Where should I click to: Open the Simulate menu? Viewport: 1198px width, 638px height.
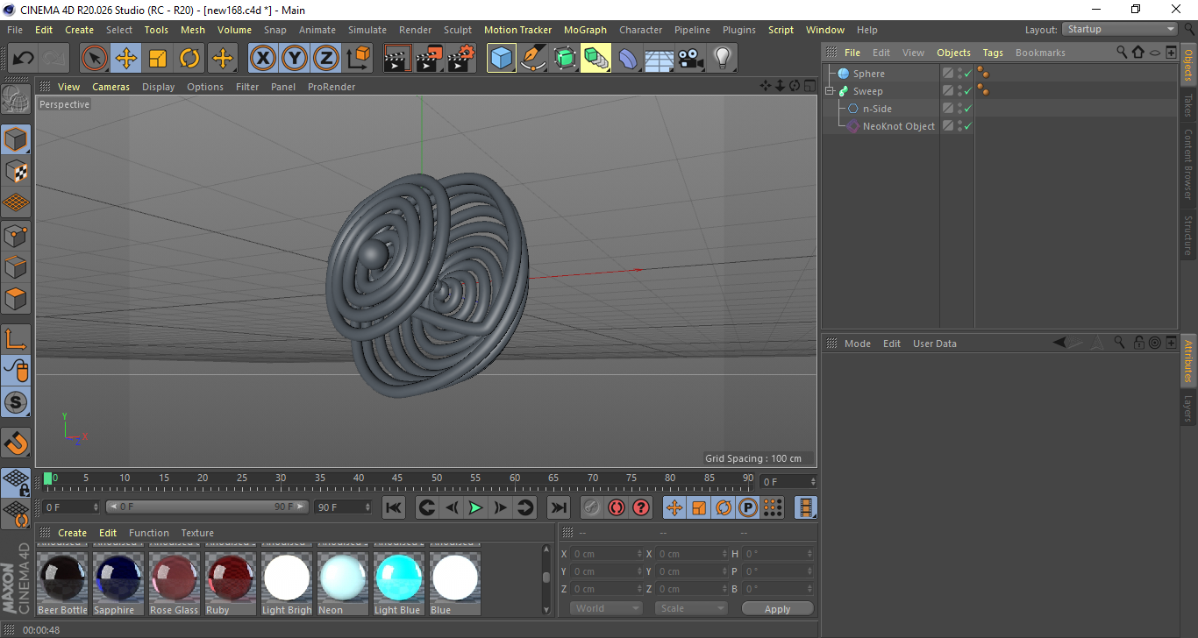[367, 30]
